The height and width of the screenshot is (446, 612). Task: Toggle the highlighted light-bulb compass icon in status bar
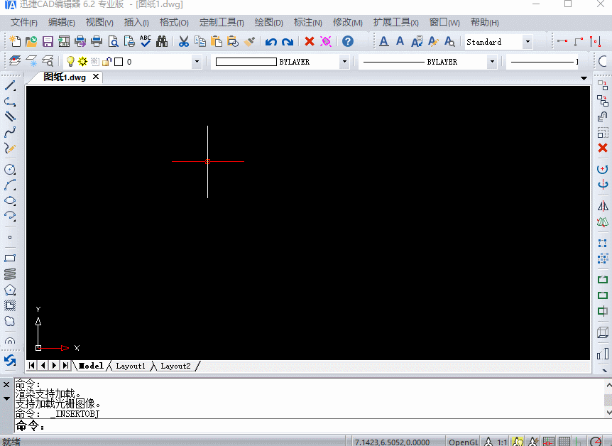518,442
